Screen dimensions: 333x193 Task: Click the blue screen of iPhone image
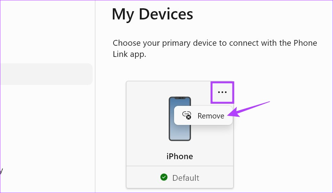[x=180, y=119]
